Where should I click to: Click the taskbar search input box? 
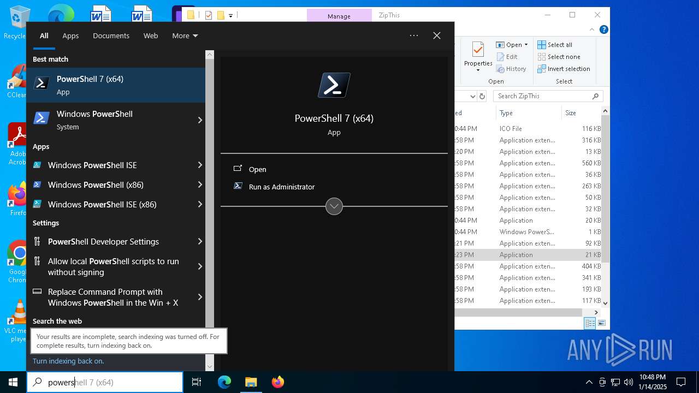pos(105,382)
